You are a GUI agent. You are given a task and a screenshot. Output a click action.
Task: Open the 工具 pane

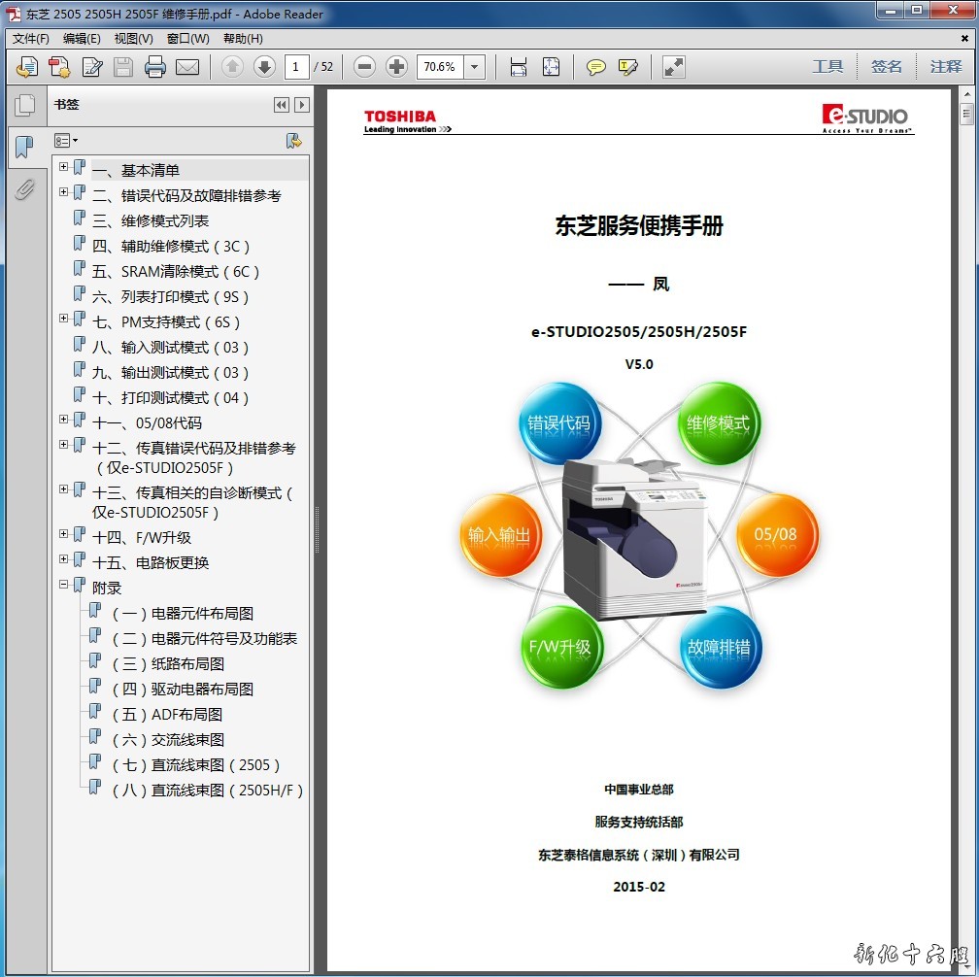827,67
